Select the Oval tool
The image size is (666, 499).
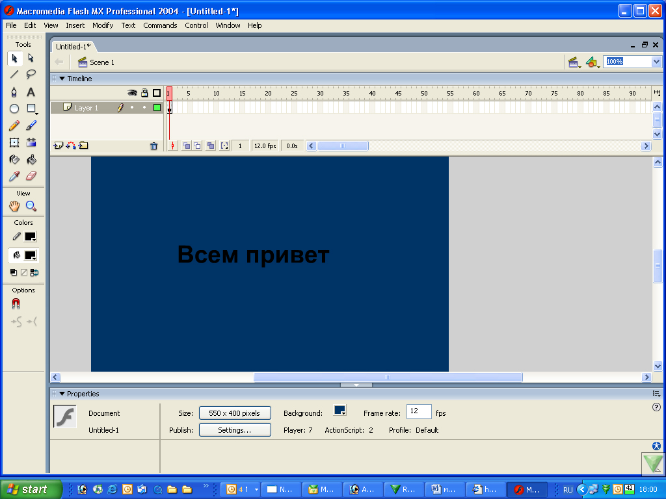(x=14, y=109)
